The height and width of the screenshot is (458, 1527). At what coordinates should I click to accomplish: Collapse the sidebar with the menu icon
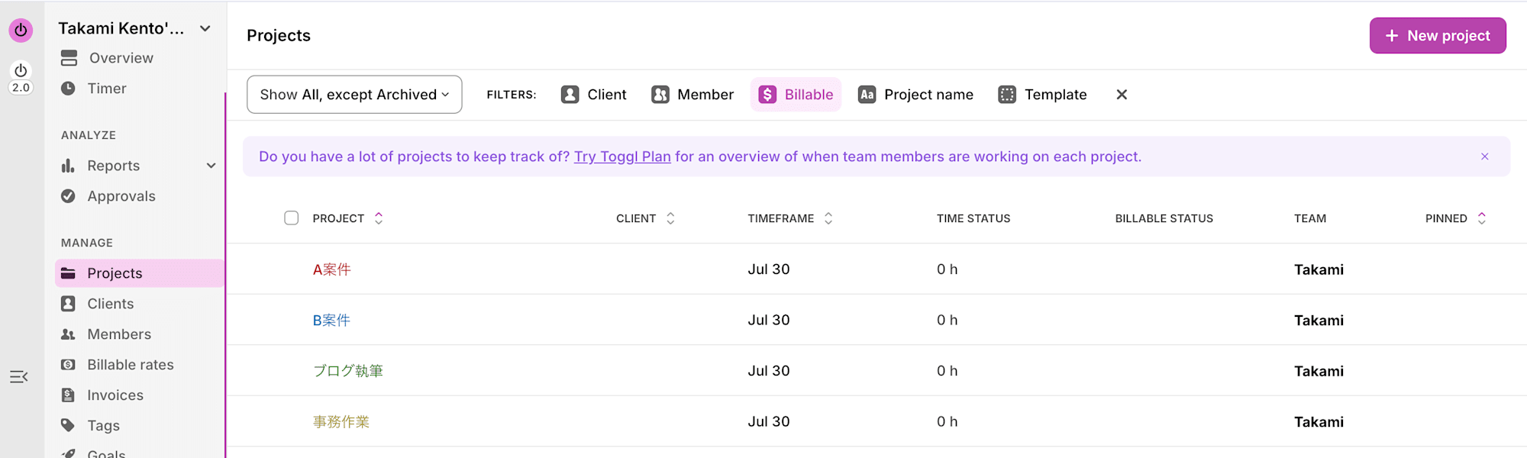(x=19, y=376)
